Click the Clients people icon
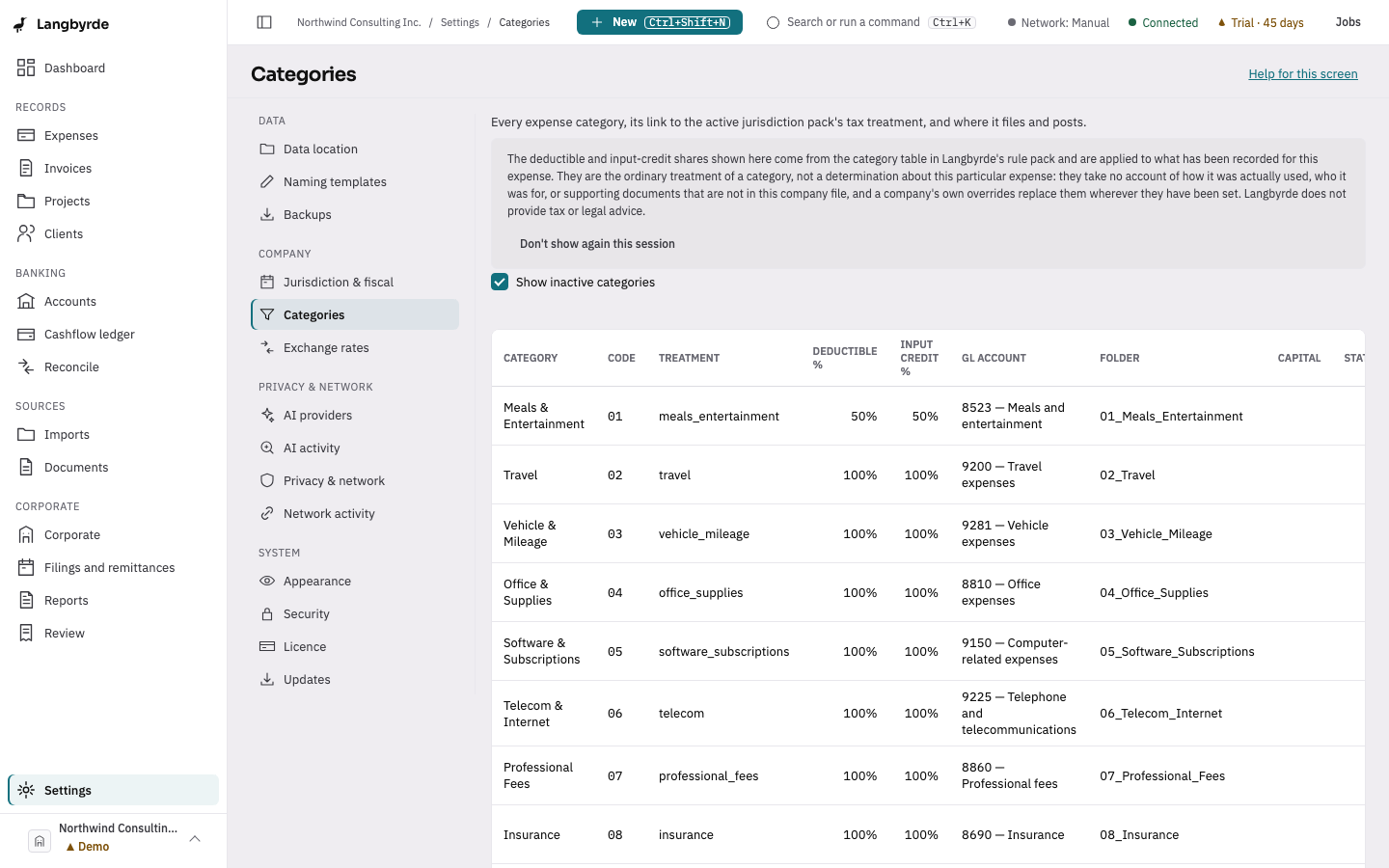This screenshot has width=1389, height=868. coord(26,233)
